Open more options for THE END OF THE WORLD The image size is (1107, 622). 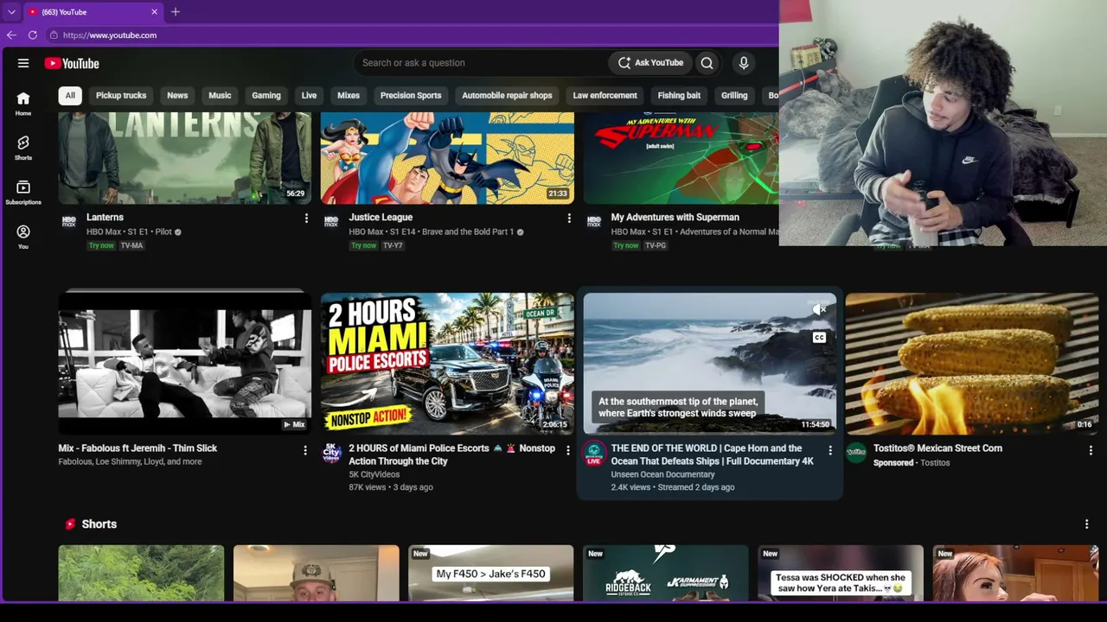830,450
